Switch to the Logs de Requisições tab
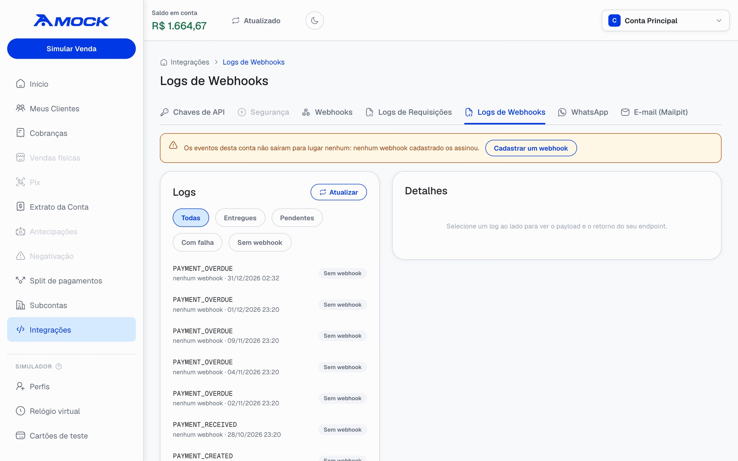The image size is (738, 461). pyautogui.click(x=408, y=112)
